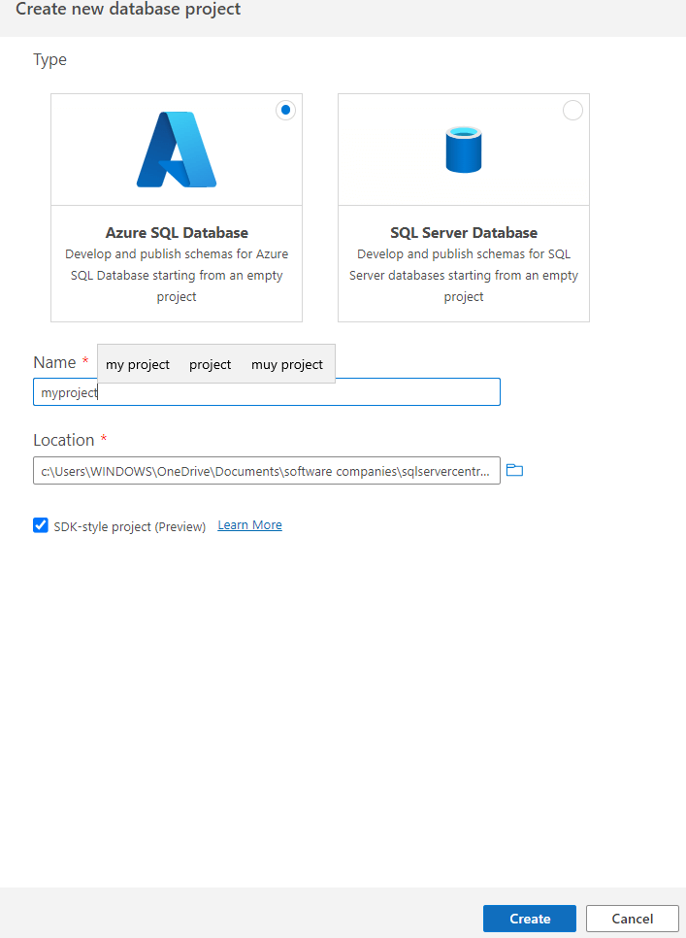The height and width of the screenshot is (938, 686).
Task: Click the 'SDK-style project (Preview)' label
Action: tap(130, 526)
